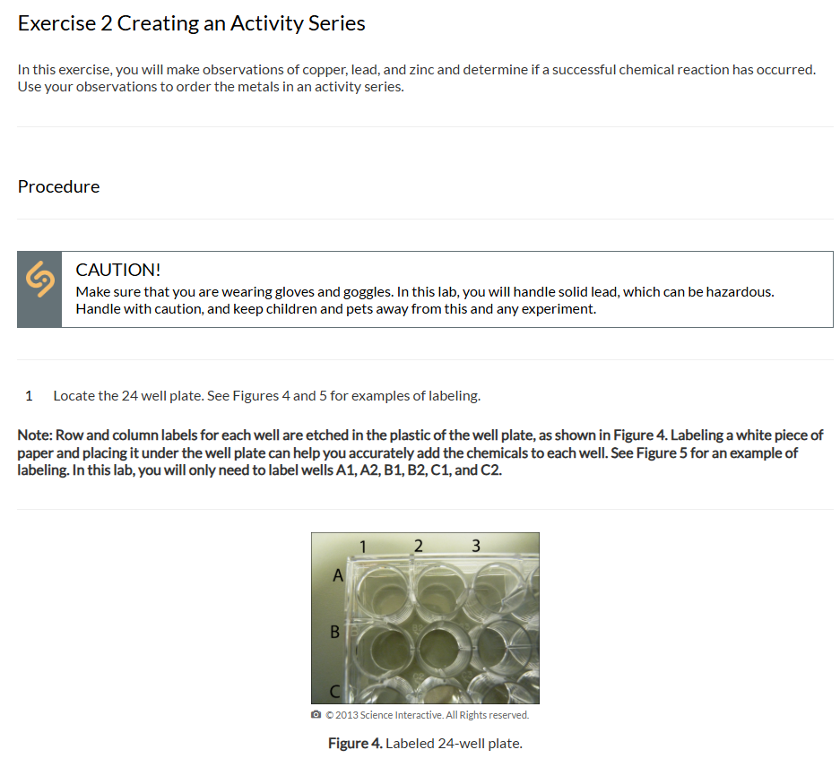
Task: Click row label C on the plate image
Action: point(334,692)
